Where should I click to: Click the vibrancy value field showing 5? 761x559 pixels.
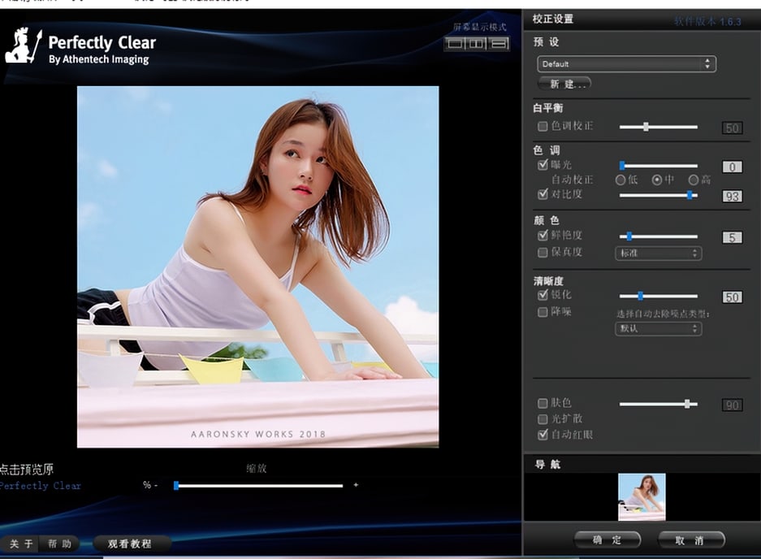(732, 237)
